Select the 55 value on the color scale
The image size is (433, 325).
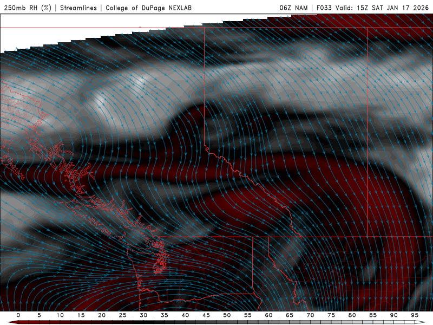pyautogui.click(x=248, y=315)
